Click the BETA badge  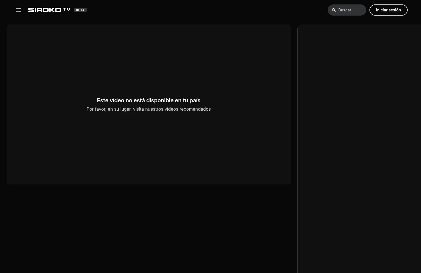(x=80, y=10)
